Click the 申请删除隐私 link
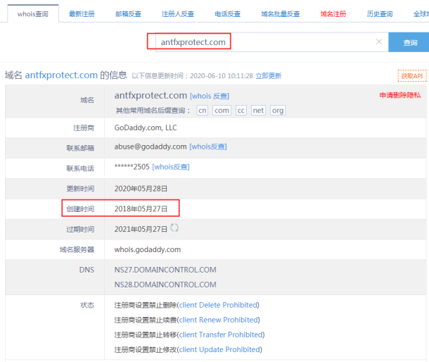This screenshot has height=362, width=429. tap(400, 95)
